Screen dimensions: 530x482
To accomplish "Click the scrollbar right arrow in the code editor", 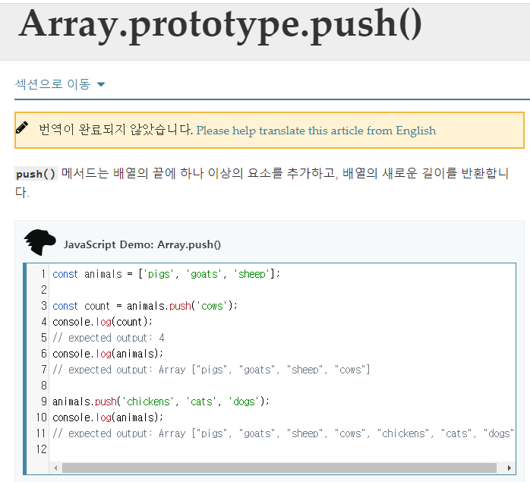I will coord(509,468).
